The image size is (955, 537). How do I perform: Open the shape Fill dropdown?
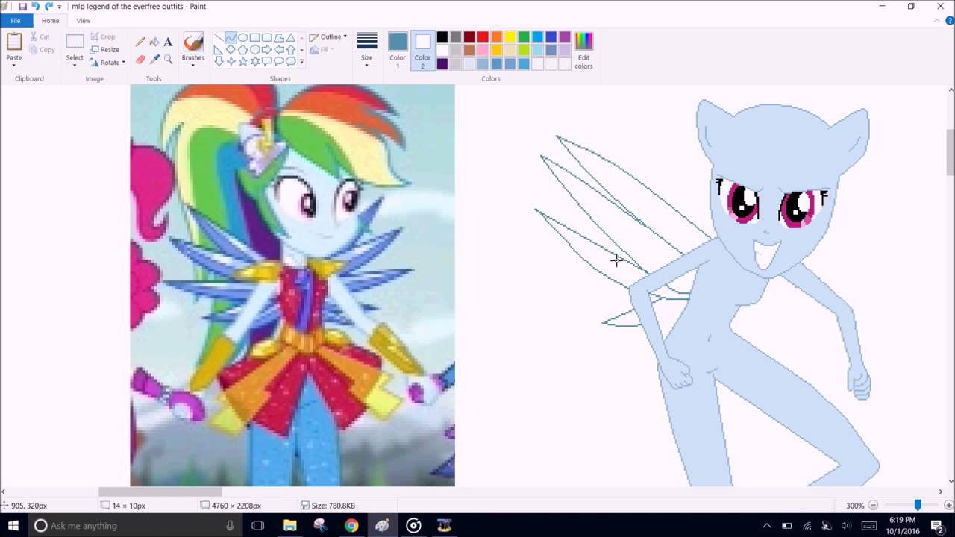[322, 50]
